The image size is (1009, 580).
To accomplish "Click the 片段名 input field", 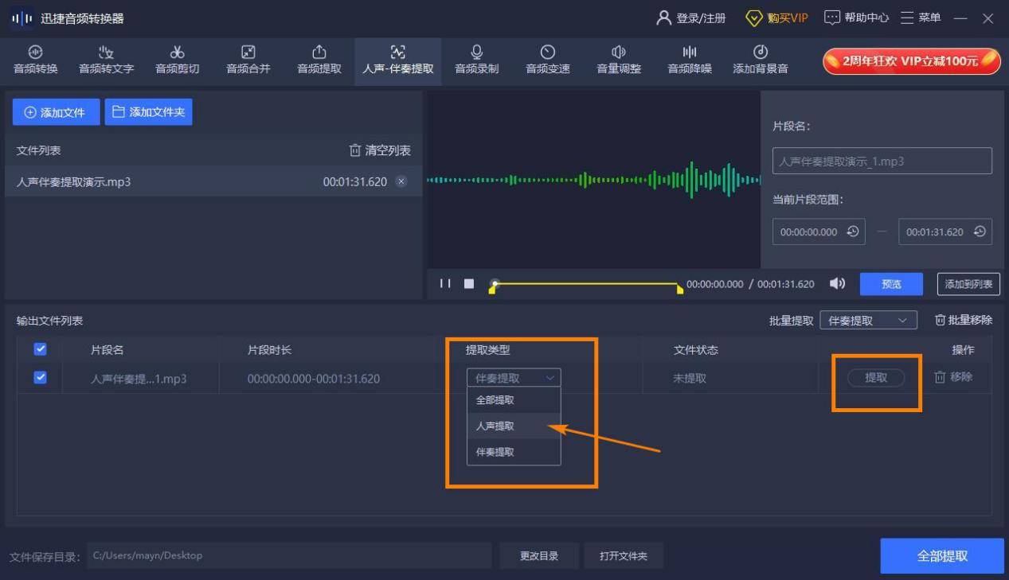I will [882, 161].
